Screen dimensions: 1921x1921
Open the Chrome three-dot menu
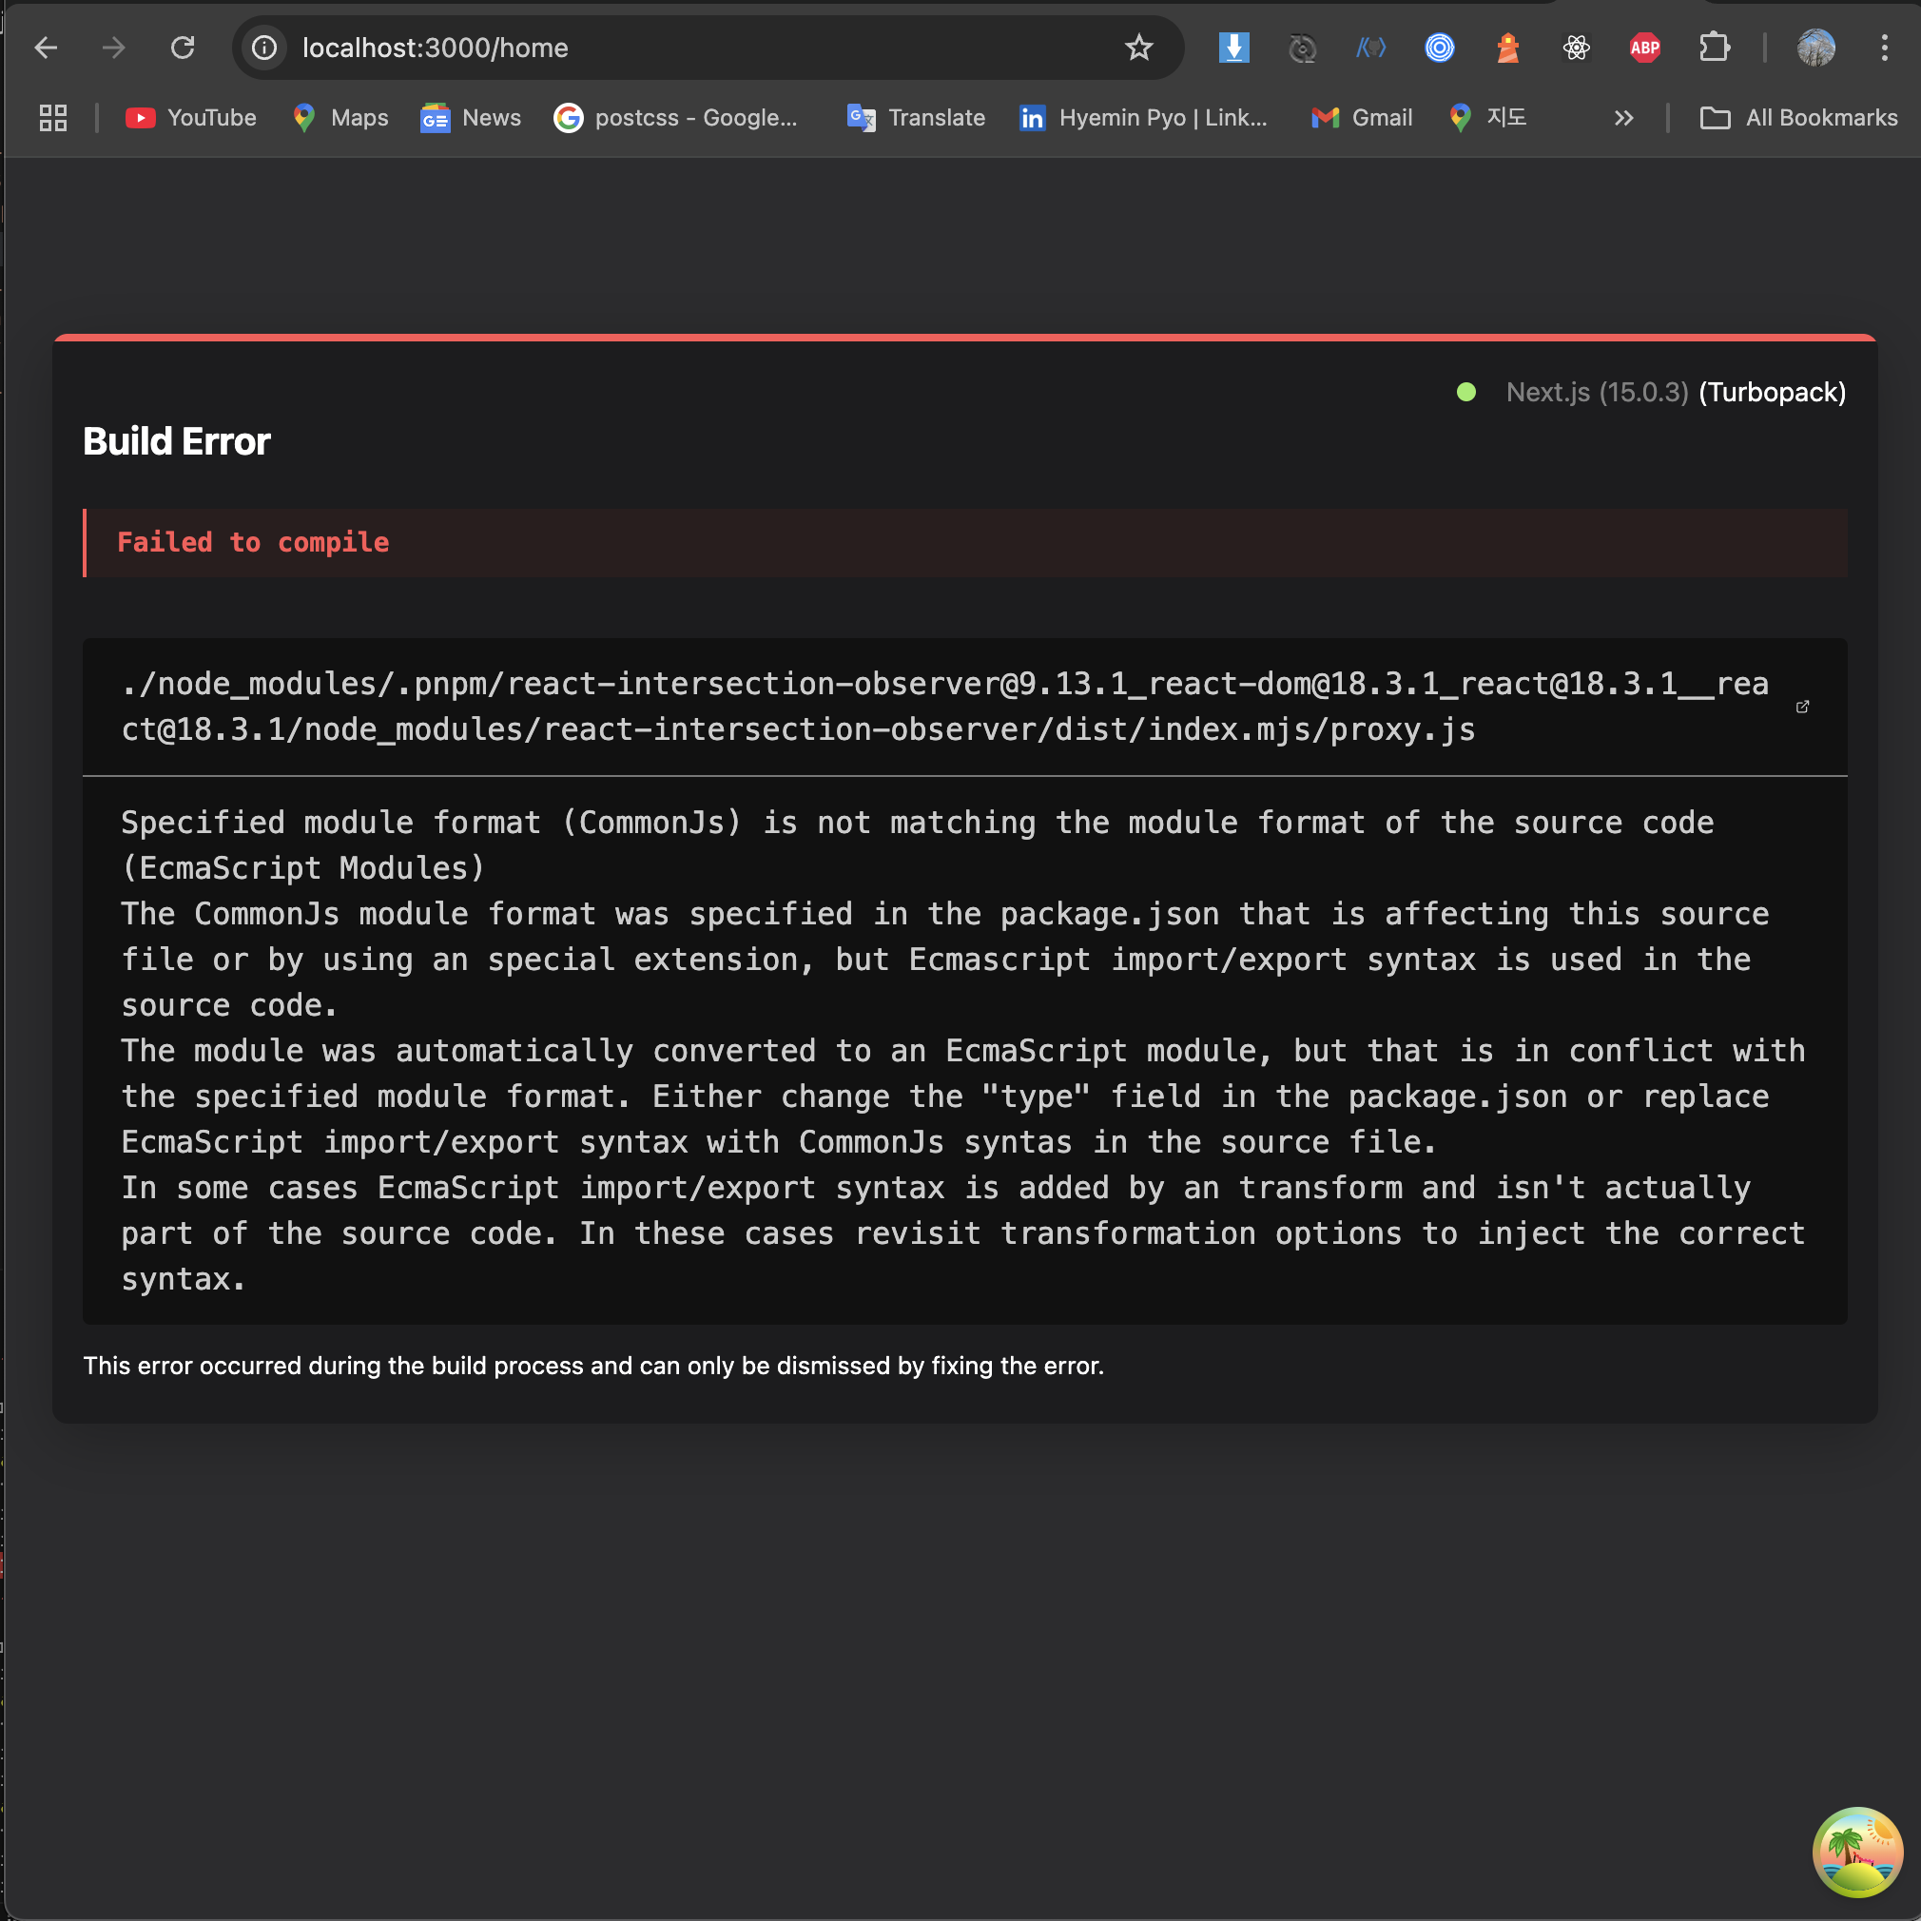[x=1883, y=48]
